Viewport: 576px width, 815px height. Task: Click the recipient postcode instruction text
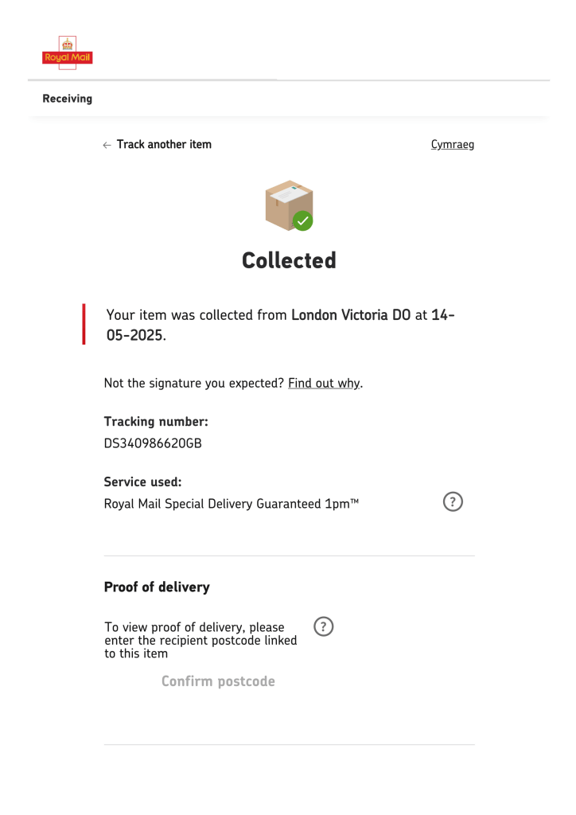[200, 641]
